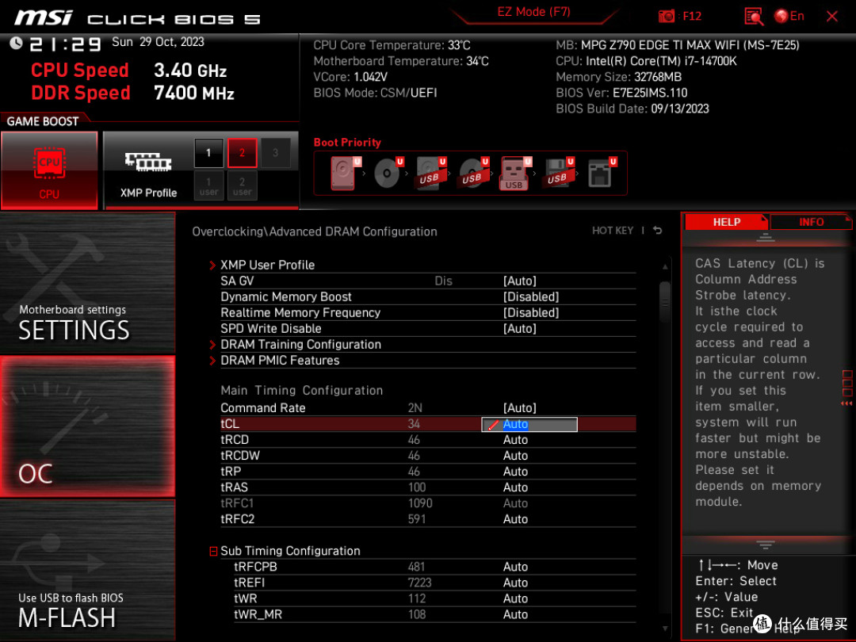Open the OC overclocking menu
The height and width of the screenshot is (642, 856).
(x=87, y=426)
